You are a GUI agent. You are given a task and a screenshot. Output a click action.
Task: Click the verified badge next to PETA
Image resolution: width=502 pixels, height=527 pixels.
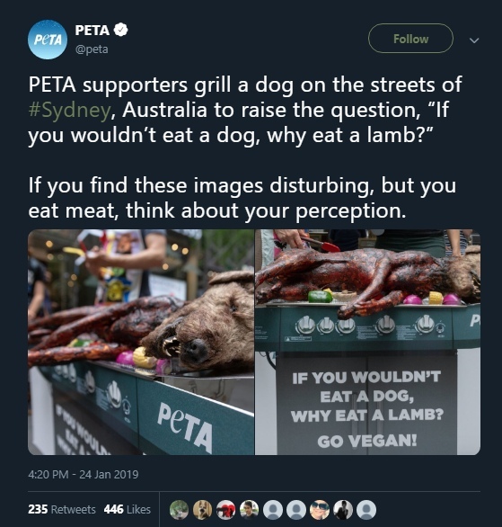(x=120, y=30)
